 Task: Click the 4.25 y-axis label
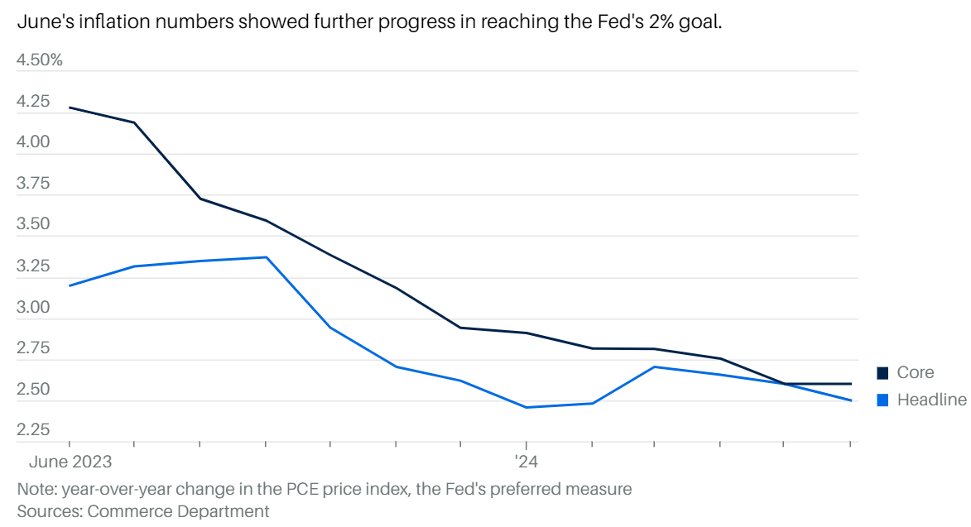point(33,102)
